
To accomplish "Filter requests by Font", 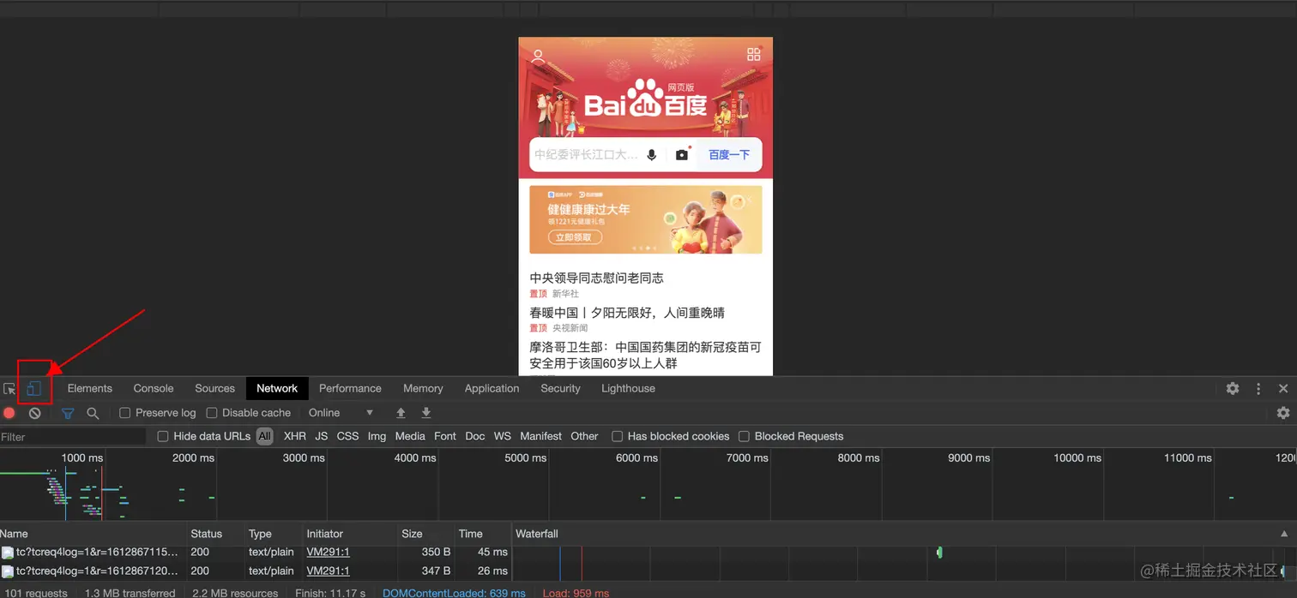I will tap(445, 436).
